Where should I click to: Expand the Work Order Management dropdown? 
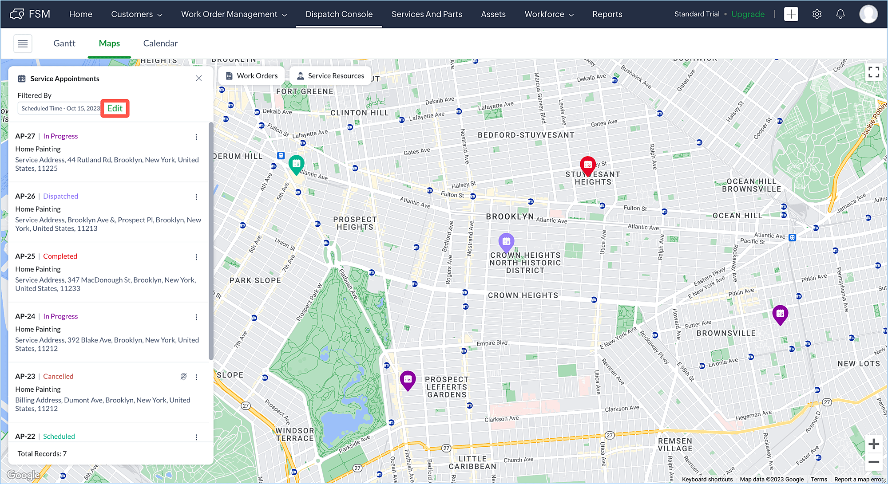click(x=234, y=14)
